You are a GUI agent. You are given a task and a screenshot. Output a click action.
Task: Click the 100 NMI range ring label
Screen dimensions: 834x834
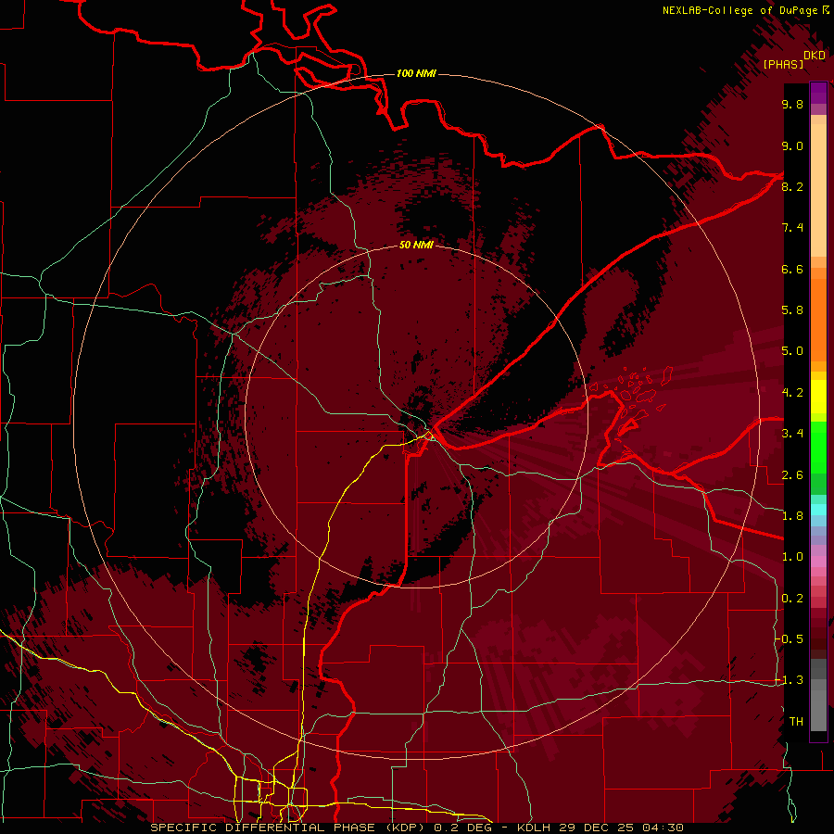pos(416,73)
